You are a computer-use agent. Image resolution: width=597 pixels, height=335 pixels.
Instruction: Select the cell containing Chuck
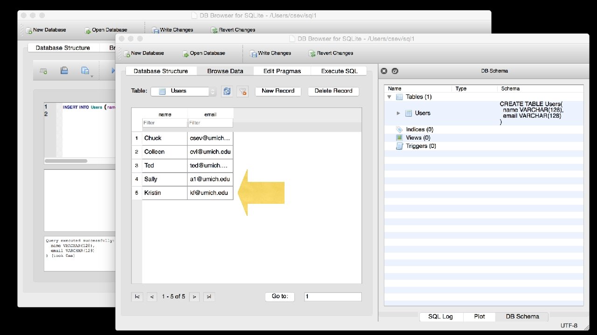tap(165, 138)
